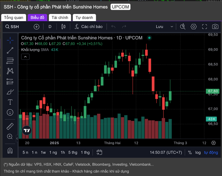Add a symbol to compare

(36, 27)
